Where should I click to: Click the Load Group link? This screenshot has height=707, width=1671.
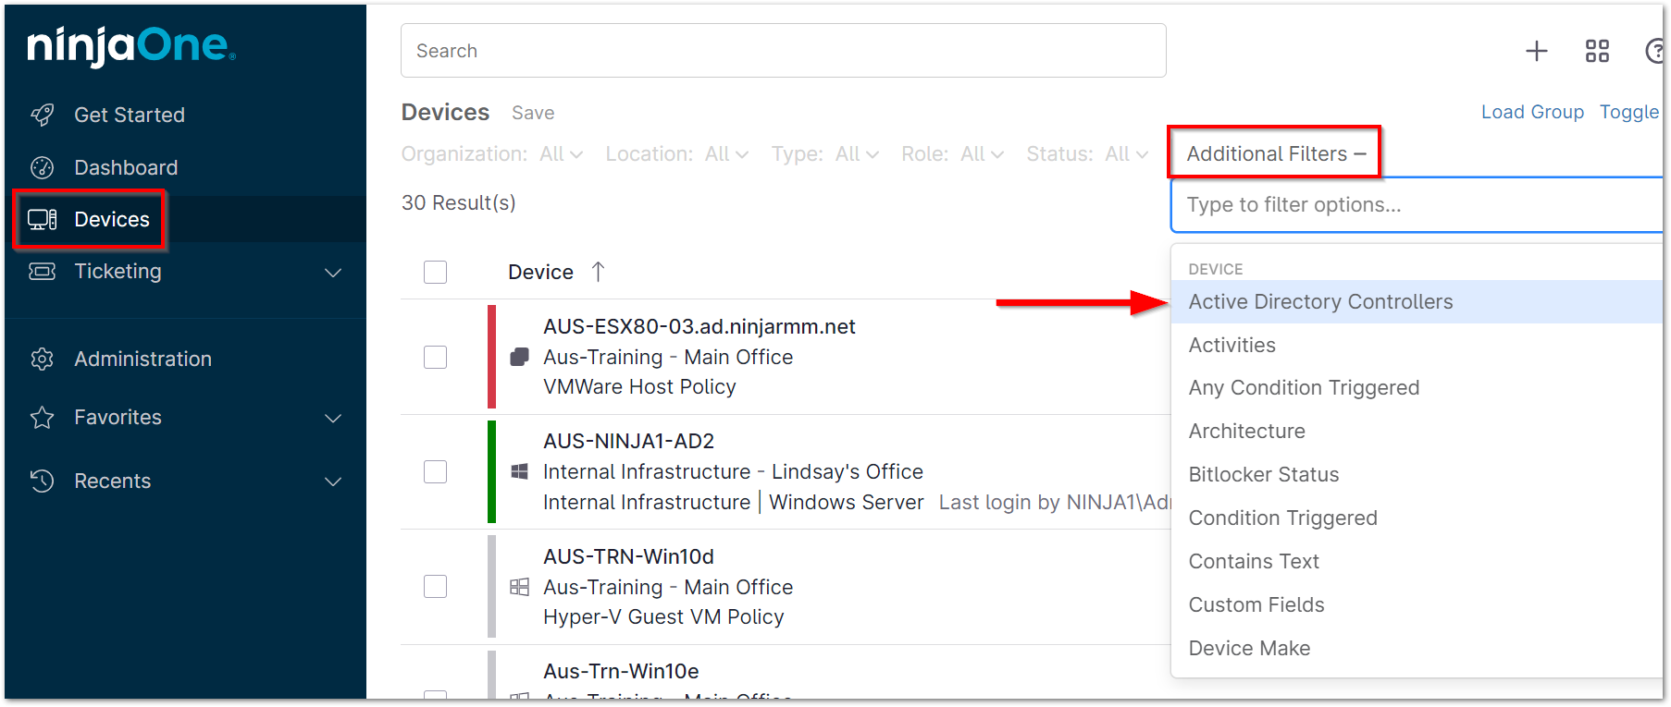click(x=1532, y=112)
